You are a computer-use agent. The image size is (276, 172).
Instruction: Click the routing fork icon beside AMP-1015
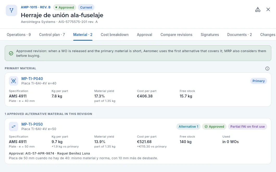tap(11, 10)
